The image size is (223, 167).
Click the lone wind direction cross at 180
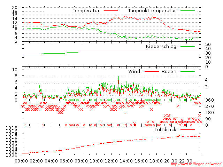coord(125,112)
